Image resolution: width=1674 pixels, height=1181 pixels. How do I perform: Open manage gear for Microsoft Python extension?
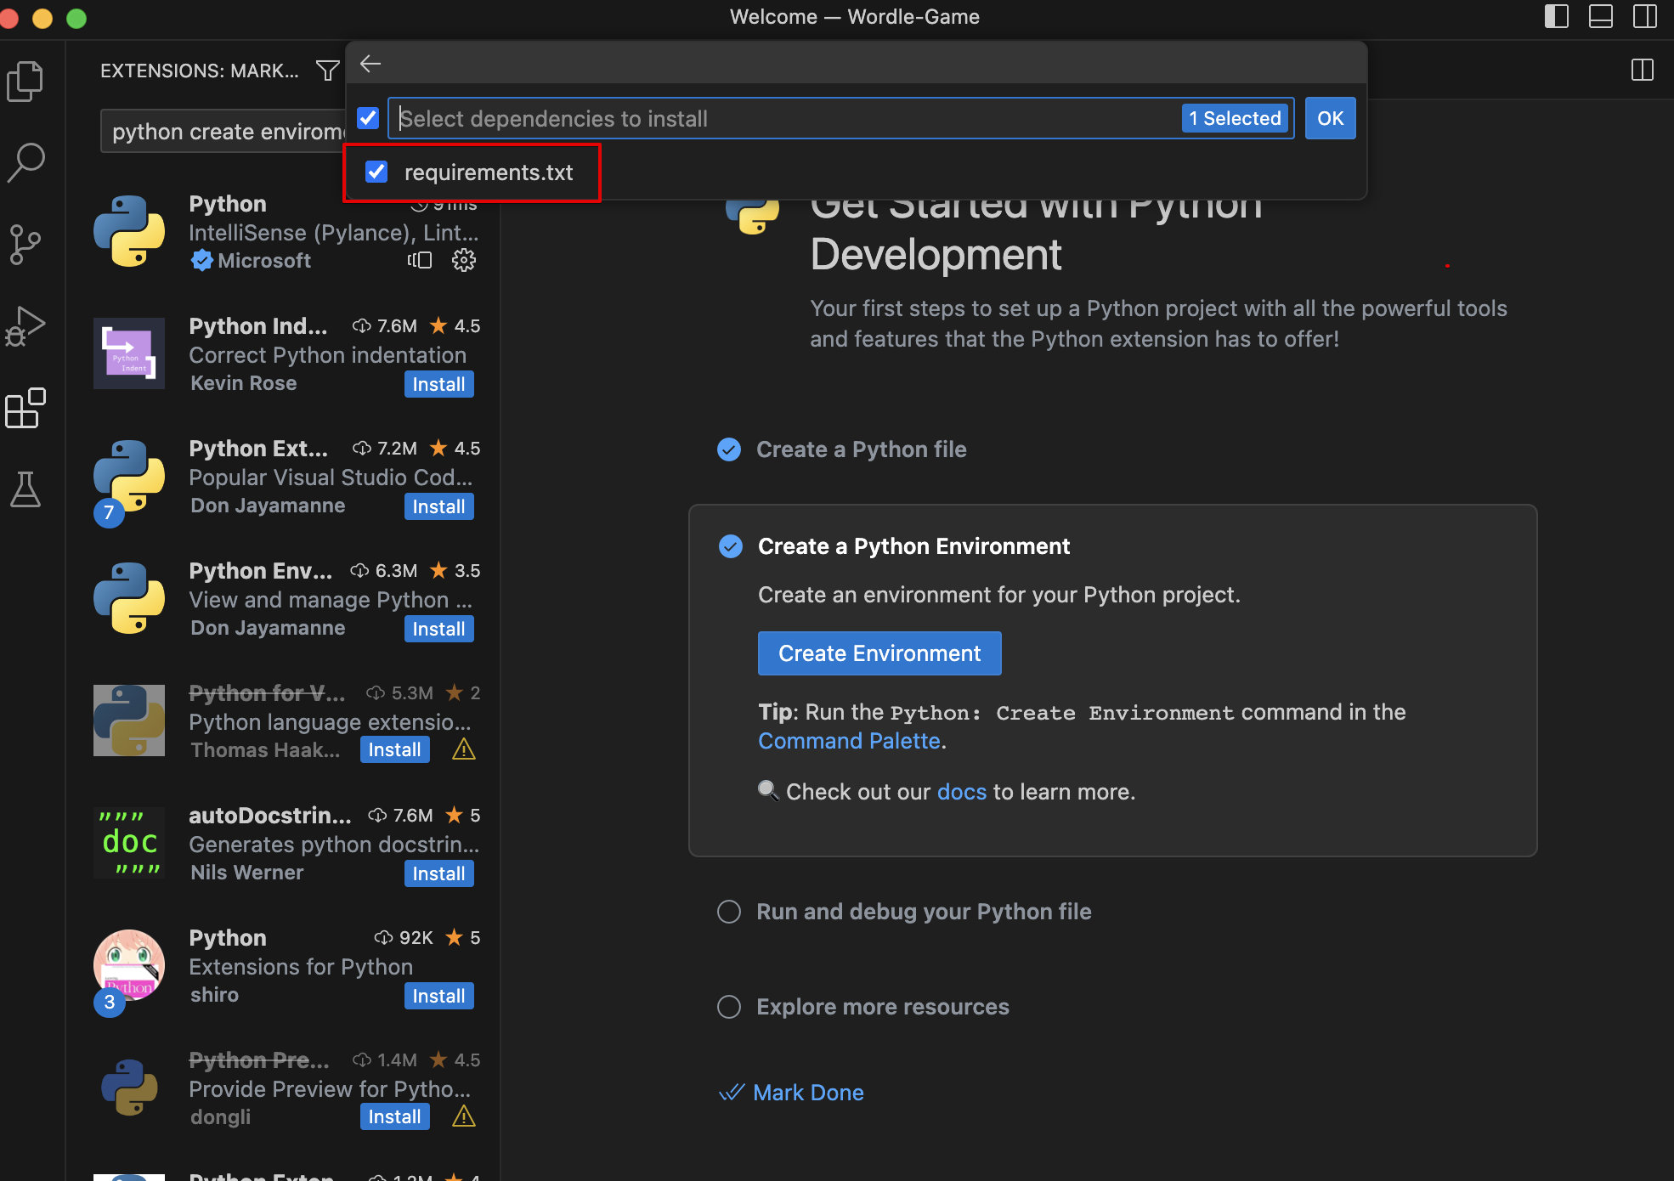(x=464, y=260)
